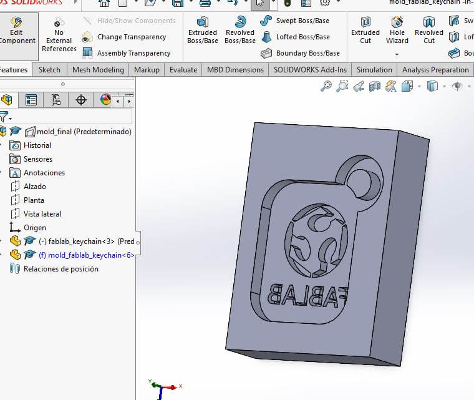Click the Lofted Cut icon
The height and width of the screenshot is (400, 474).
point(454,37)
